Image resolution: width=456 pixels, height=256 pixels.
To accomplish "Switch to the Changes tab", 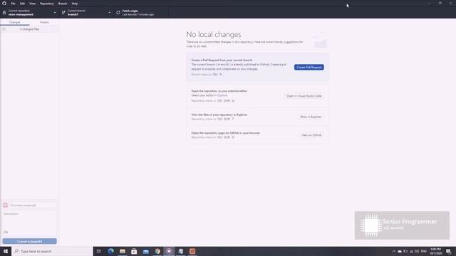I will tap(14, 22).
